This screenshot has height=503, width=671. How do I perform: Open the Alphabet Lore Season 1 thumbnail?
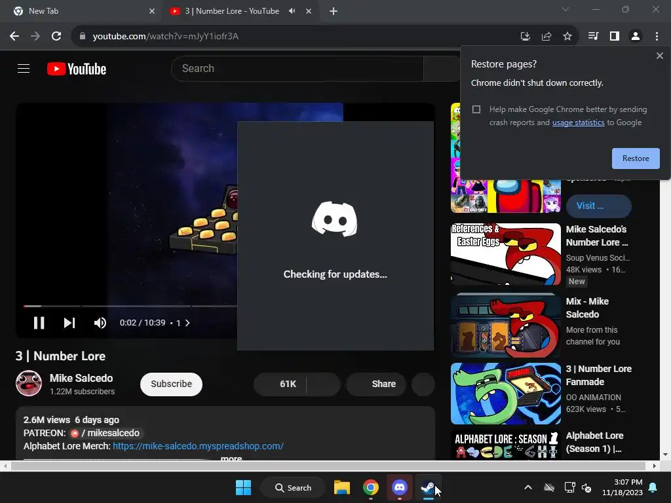pyautogui.click(x=505, y=445)
